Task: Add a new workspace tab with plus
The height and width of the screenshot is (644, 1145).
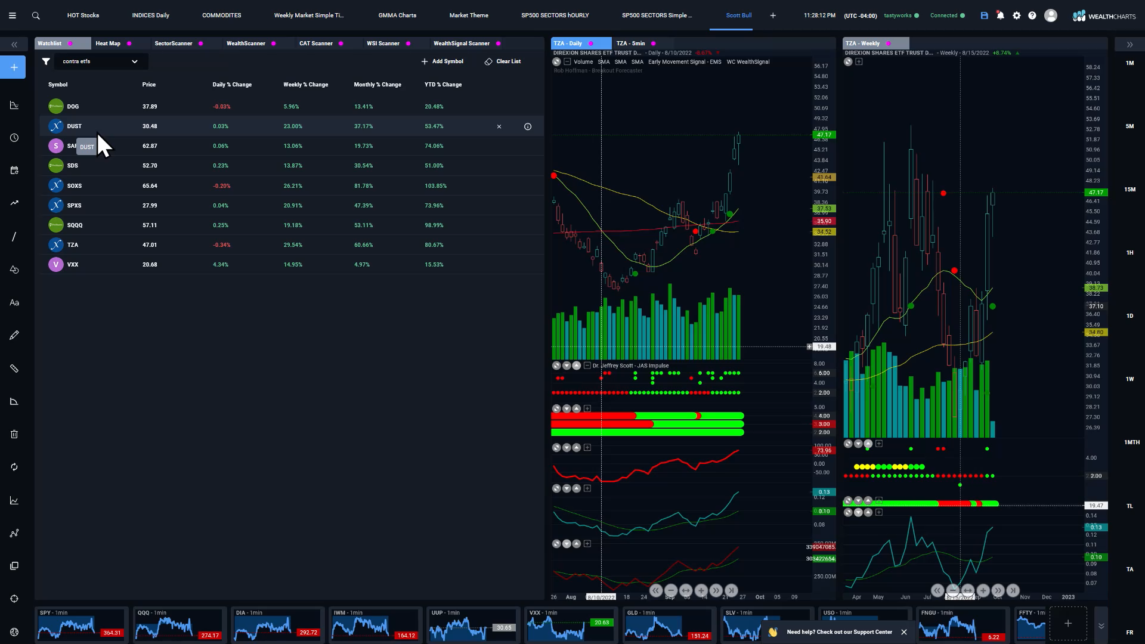Action: (773, 16)
